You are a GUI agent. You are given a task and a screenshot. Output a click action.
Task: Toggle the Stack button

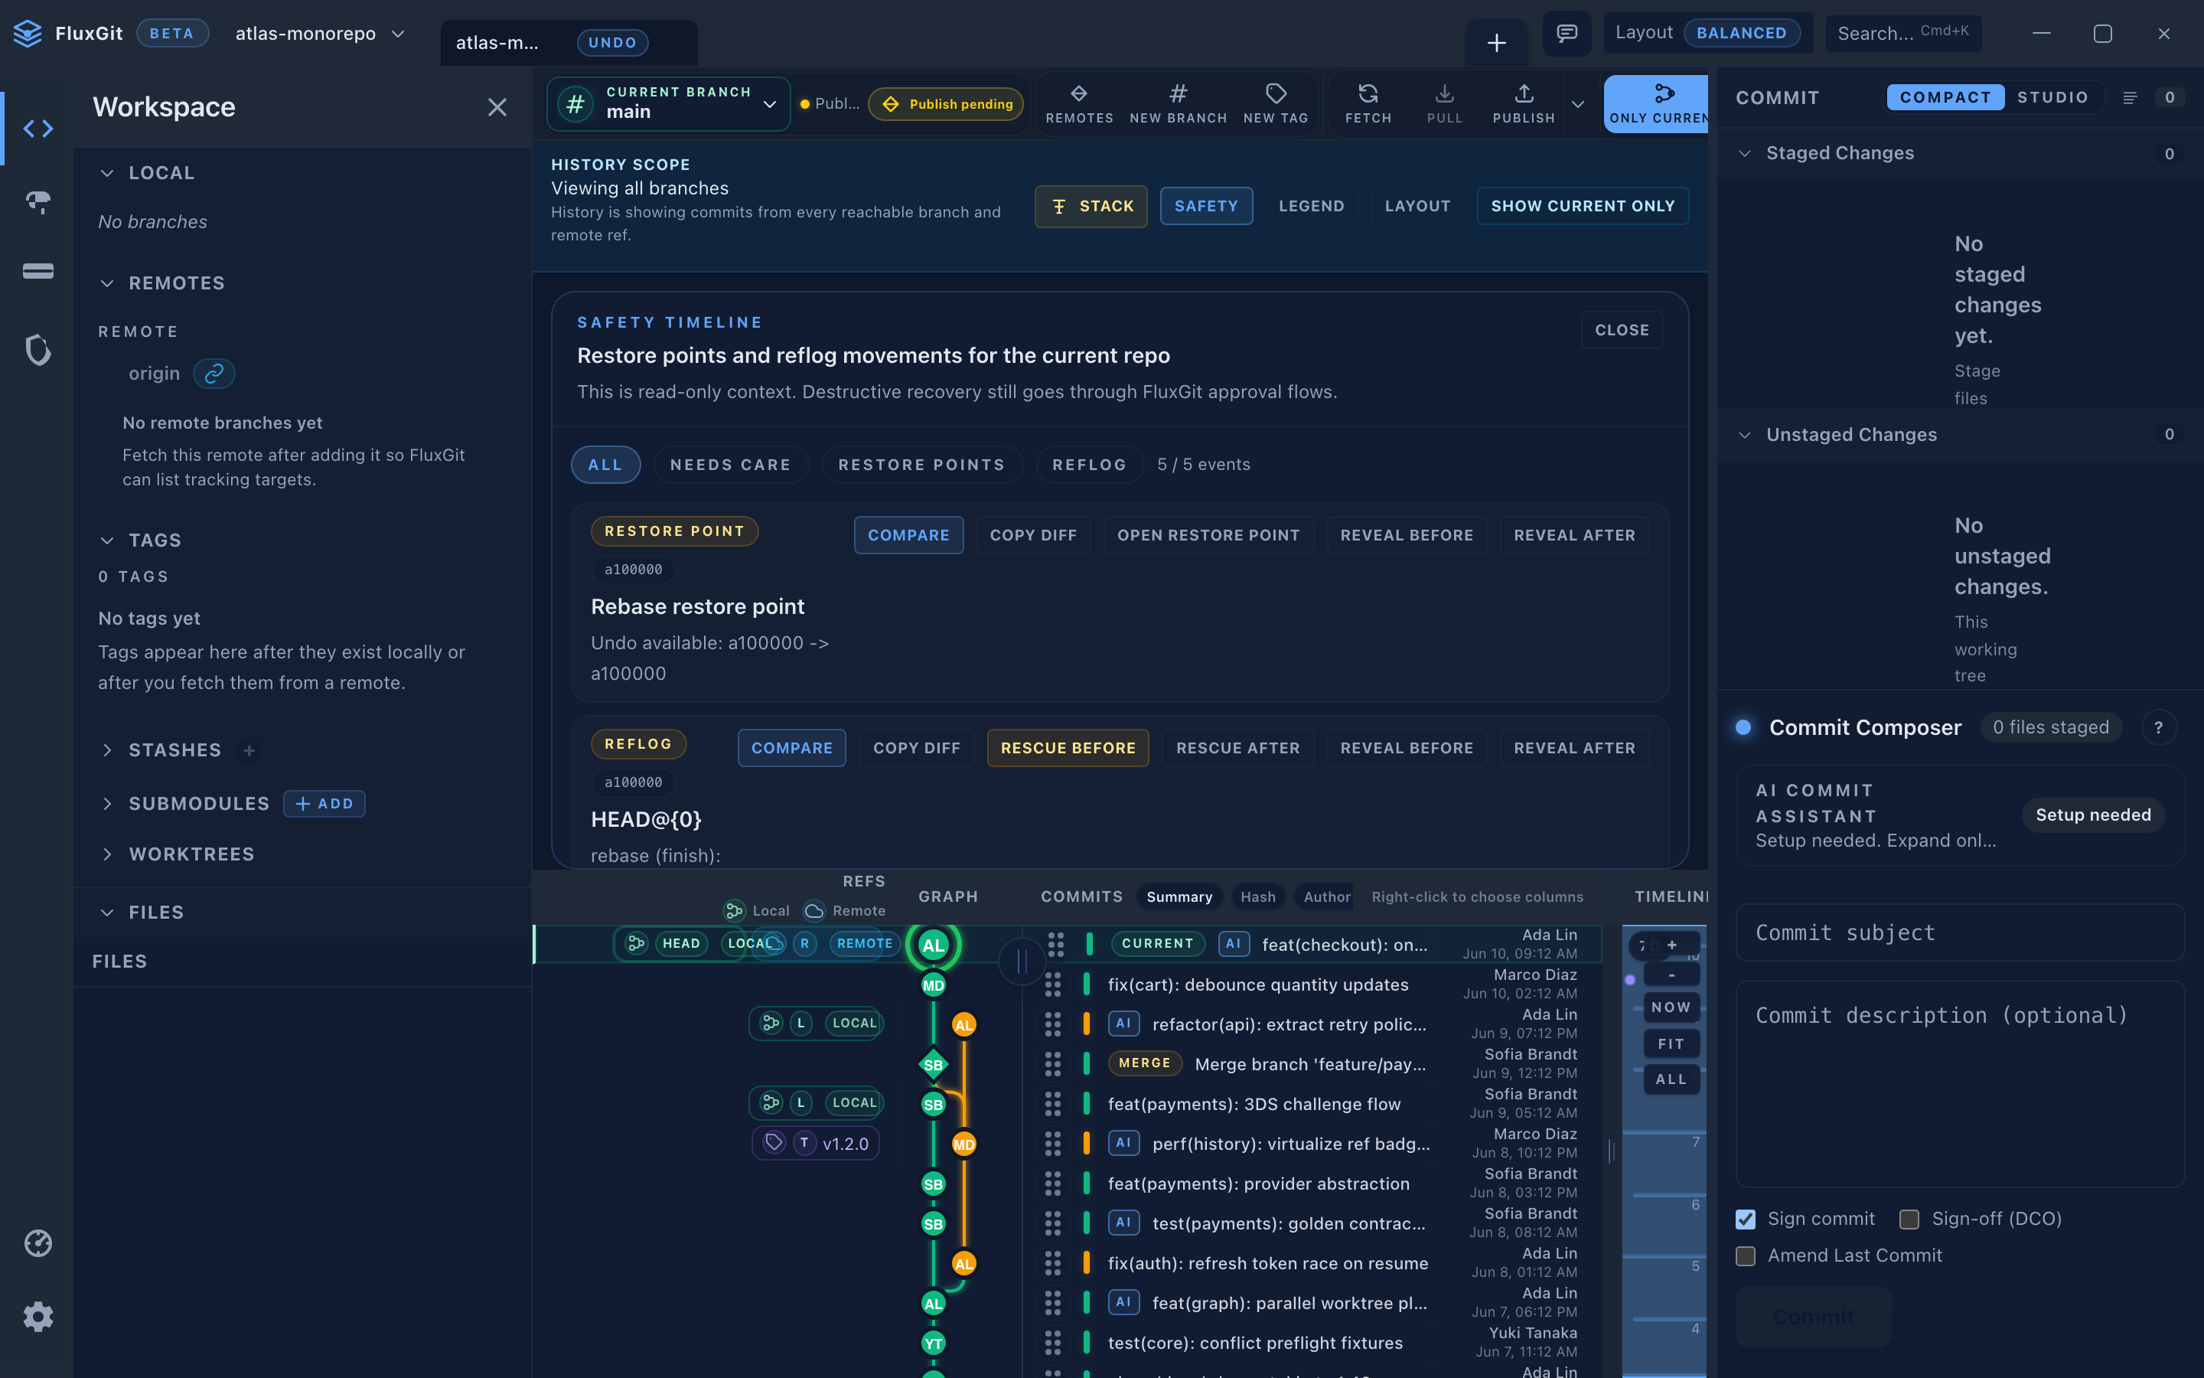pyautogui.click(x=1091, y=206)
